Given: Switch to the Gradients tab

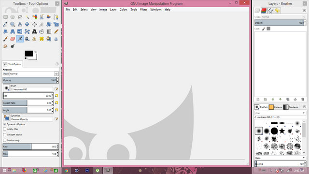Looking at the screenshot, I should [291, 107].
